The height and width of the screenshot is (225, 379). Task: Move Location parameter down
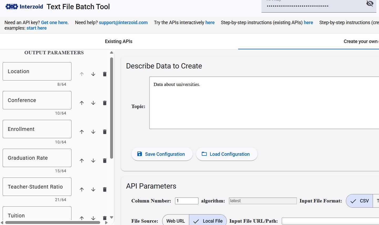coord(93,74)
